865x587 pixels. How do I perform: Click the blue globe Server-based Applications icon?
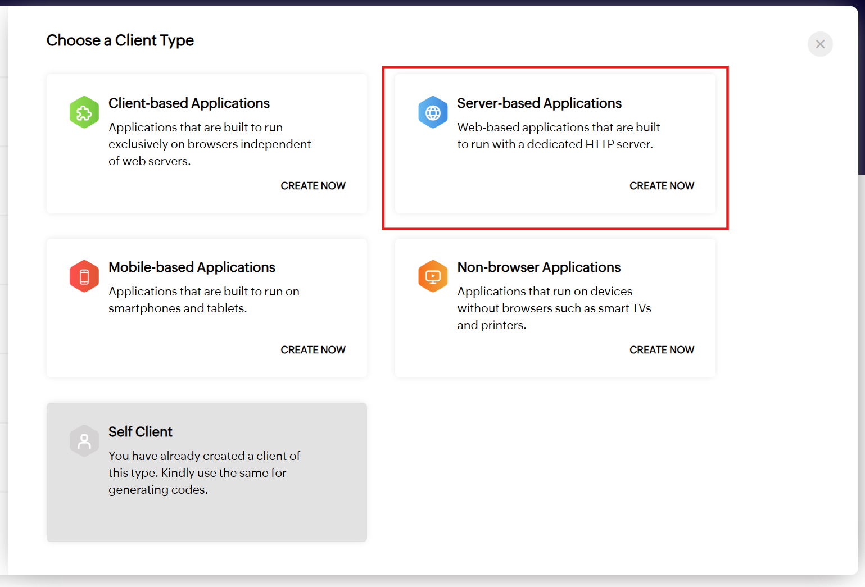pos(433,112)
